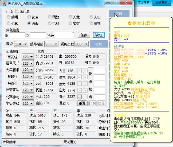173x147 pixels.
Task: Select the 明教 sect radio button
Action: [50, 17]
